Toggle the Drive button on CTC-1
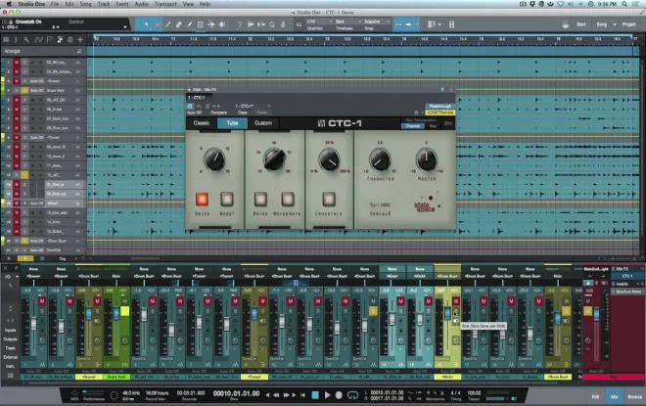This screenshot has height=406, width=646. [202, 200]
